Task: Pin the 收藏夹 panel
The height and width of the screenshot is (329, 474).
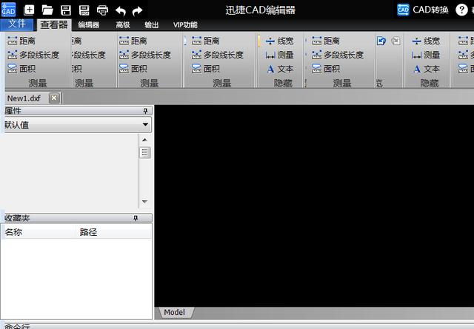Action: coord(136,218)
